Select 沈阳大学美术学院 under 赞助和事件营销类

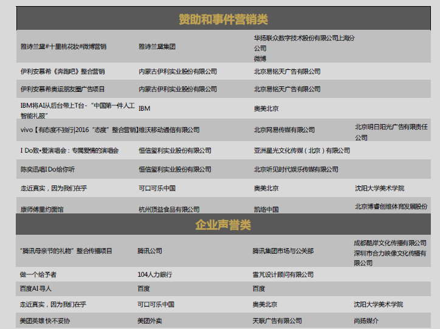(379, 189)
